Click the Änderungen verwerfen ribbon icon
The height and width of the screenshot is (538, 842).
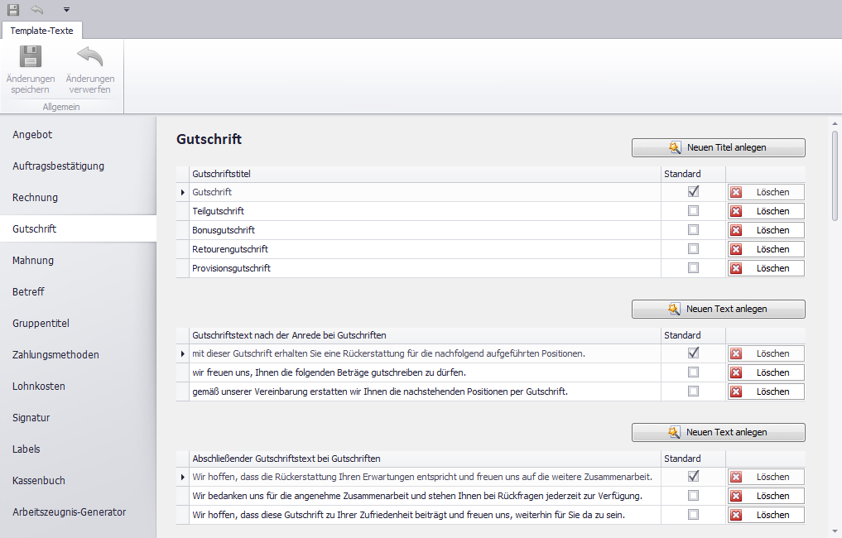coord(90,58)
